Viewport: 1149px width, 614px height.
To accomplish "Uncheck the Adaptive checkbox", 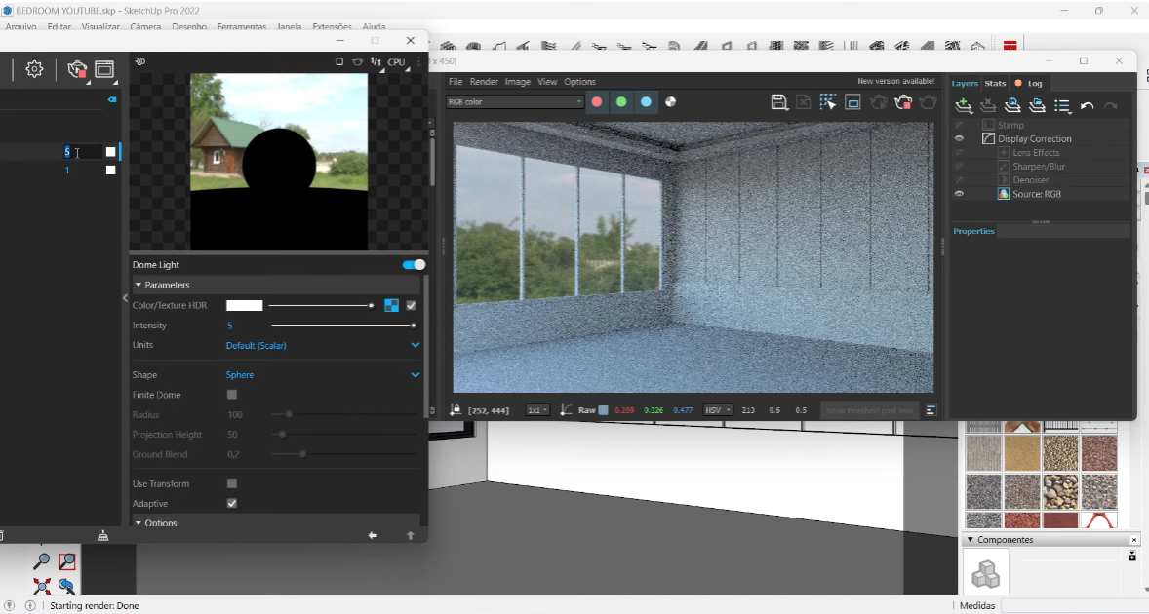I will coord(231,504).
